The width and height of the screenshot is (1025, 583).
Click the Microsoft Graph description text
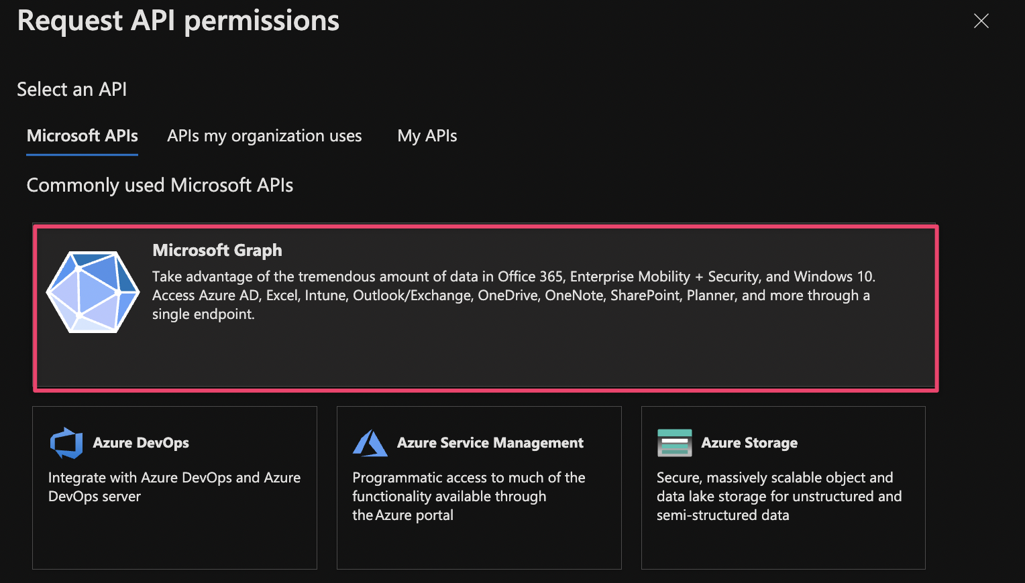514,296
